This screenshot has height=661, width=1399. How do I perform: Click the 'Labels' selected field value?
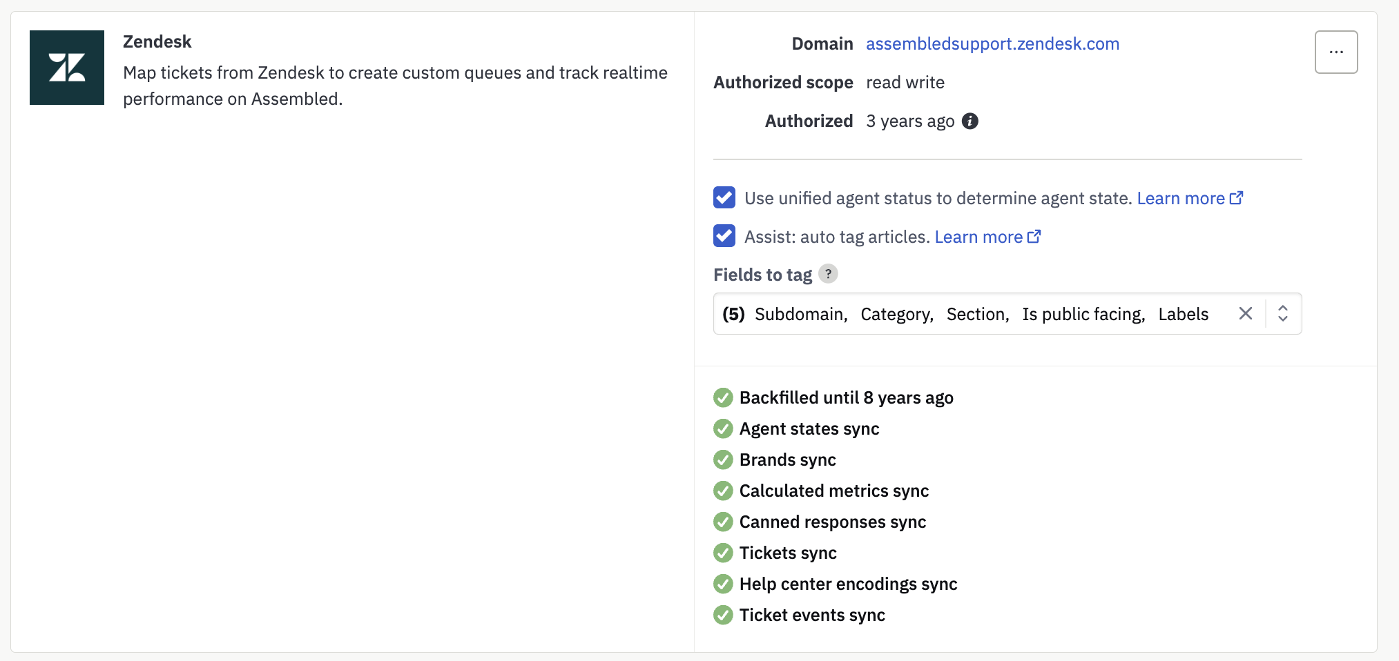(x=1184, y=314)
